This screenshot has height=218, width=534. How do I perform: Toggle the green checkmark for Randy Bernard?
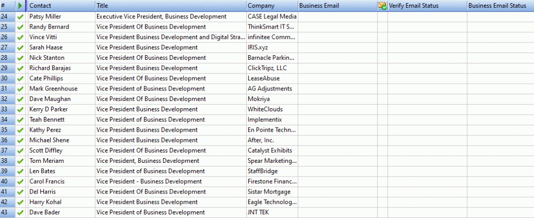[x=21, y=27]
